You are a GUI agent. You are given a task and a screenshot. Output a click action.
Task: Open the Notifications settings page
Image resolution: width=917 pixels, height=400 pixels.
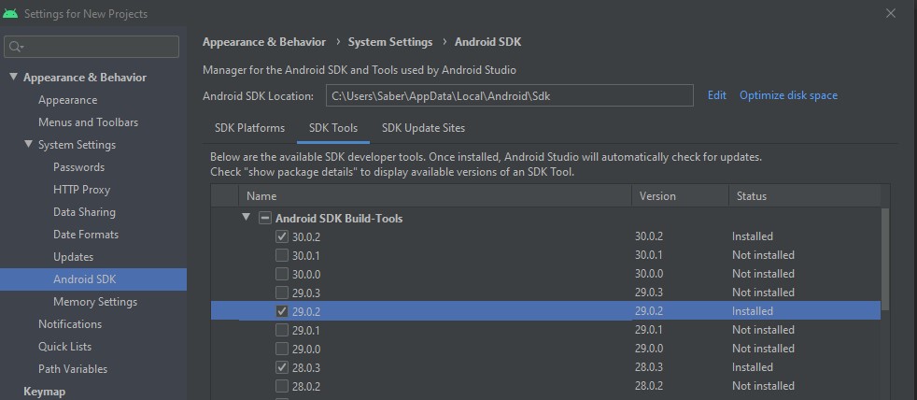[70, 324]
